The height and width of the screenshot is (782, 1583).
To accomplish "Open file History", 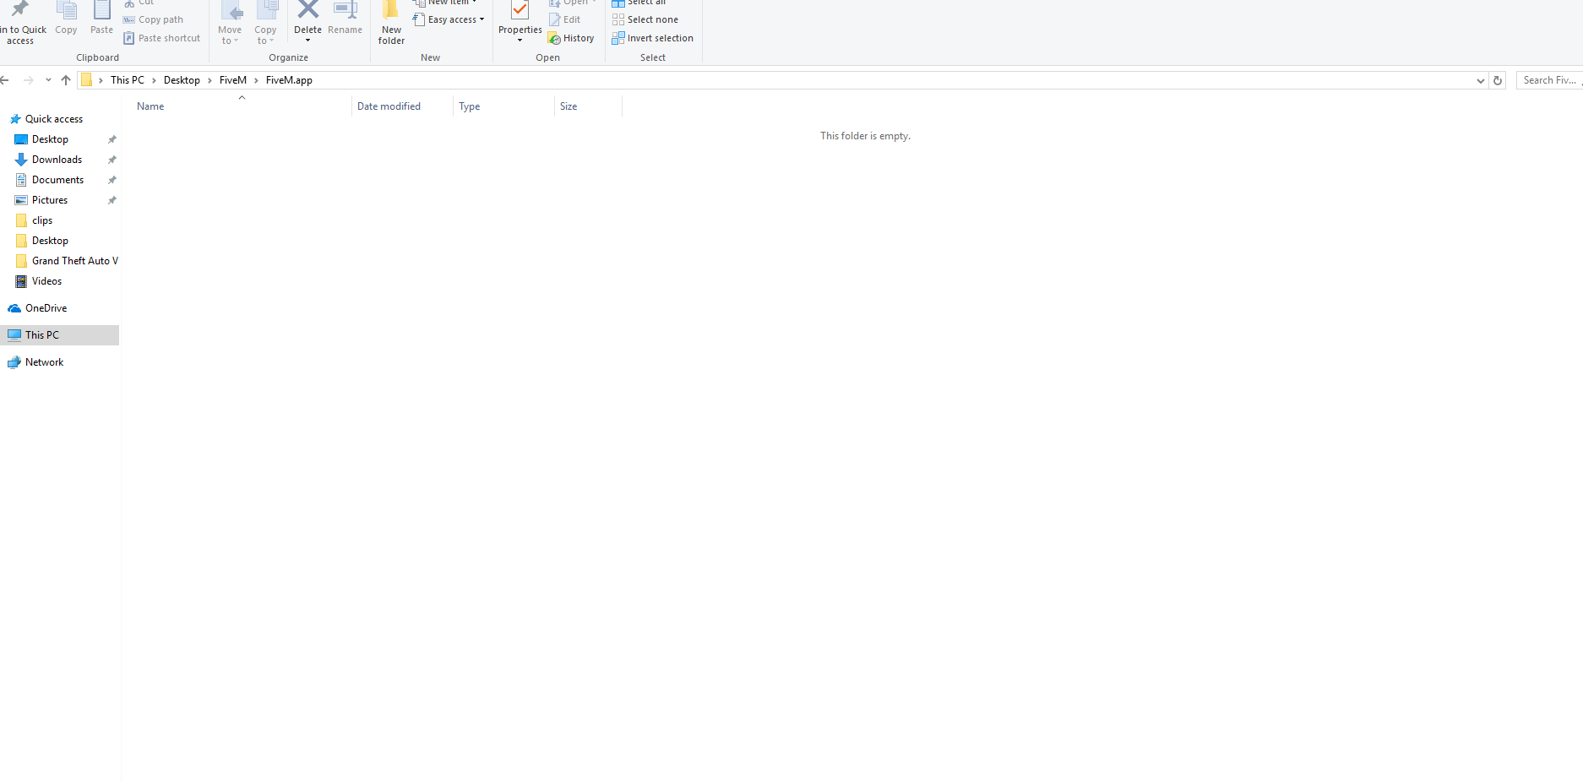I will point(571,38).
